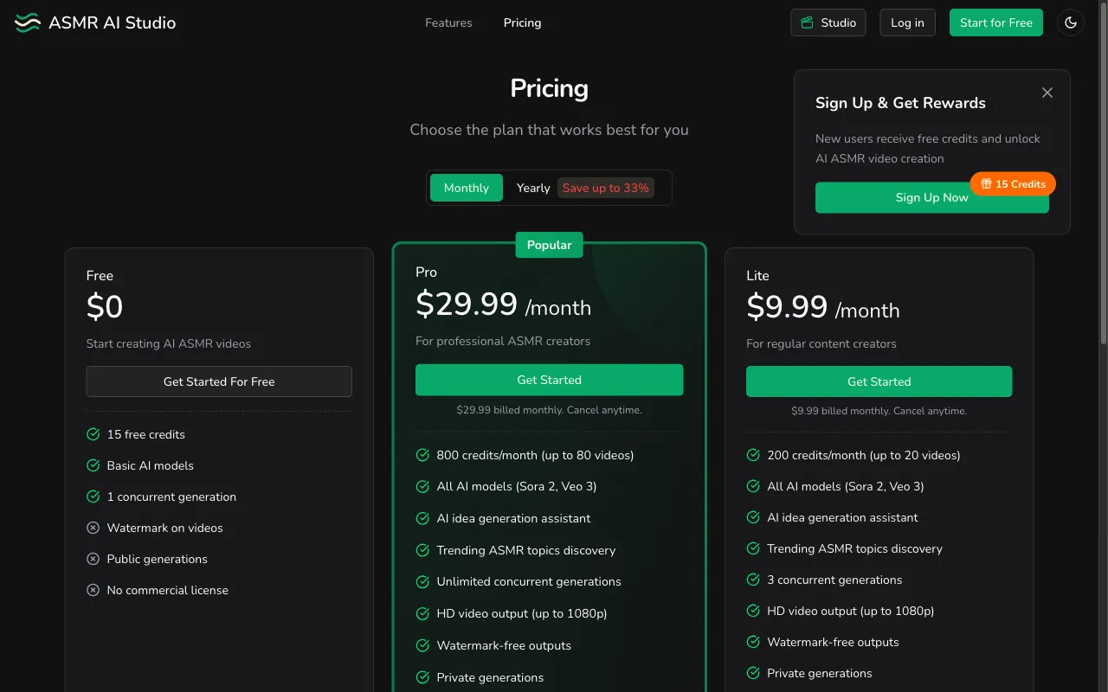Click Sign Up Now button

coord(932,197)
